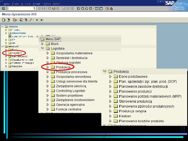188x141 pixels.
Task: Go to Last page icon
Action: coord(91,8)
